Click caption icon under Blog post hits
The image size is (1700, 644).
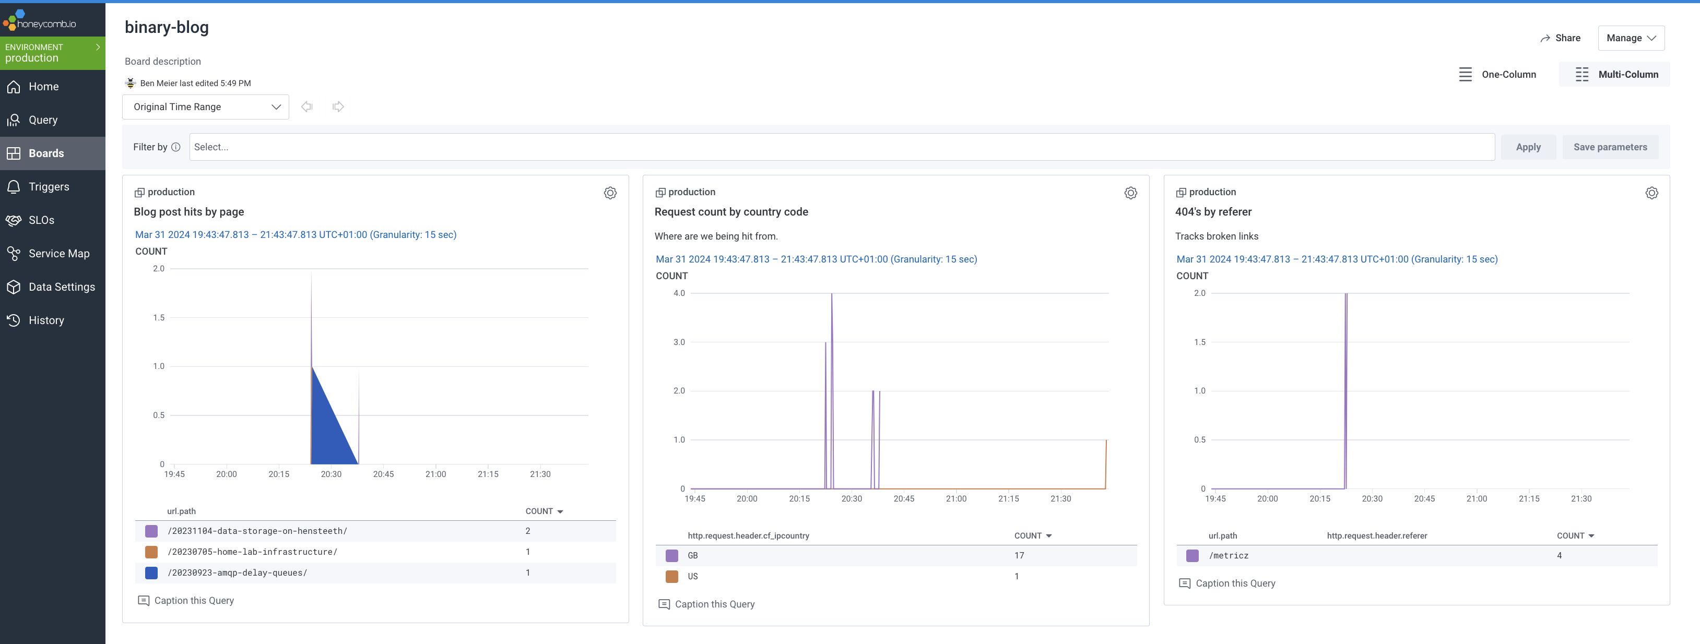coord(143,601)
